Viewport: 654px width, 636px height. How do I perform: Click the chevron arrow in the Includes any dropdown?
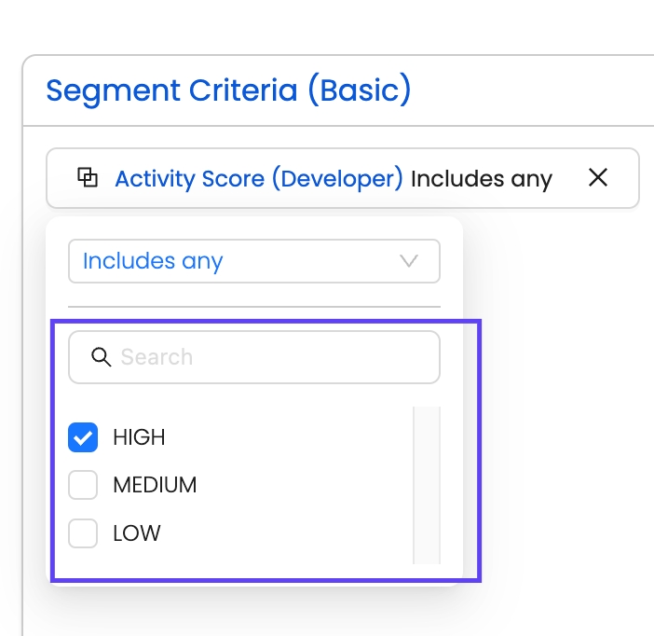(x=409, y=261)
